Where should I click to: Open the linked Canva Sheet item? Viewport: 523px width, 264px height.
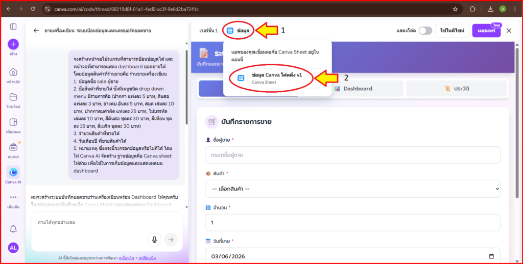[277, 78]
